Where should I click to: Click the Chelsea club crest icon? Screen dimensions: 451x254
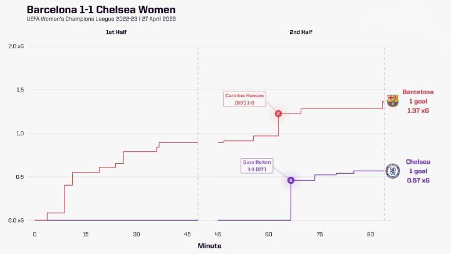tap(393, 171)
